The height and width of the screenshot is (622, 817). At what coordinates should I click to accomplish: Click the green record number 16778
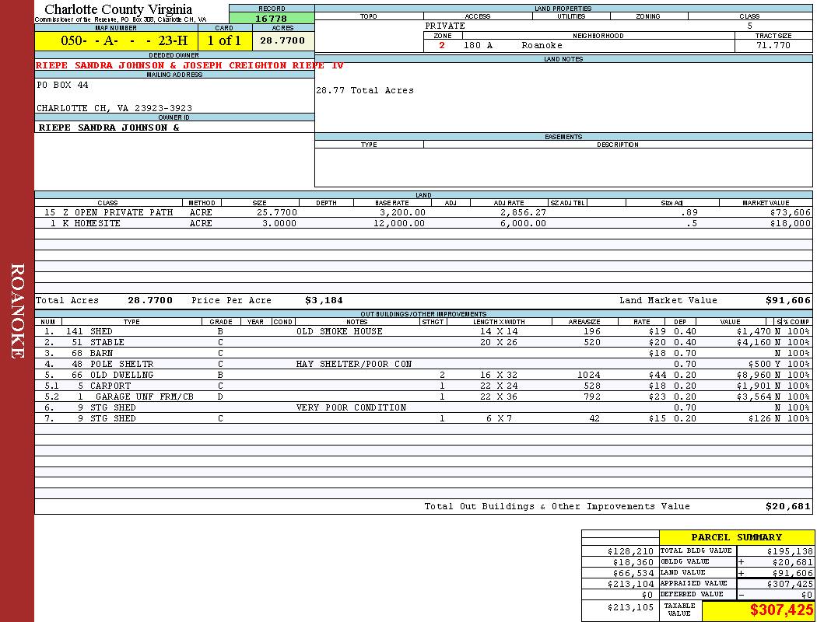coord(271,18)
